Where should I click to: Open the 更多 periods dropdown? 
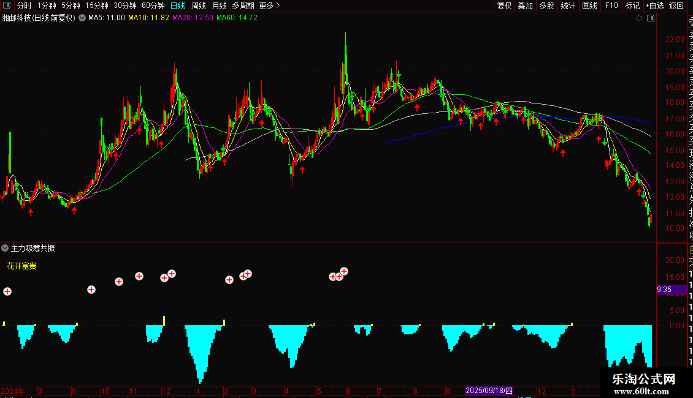(x=269, y=6)
